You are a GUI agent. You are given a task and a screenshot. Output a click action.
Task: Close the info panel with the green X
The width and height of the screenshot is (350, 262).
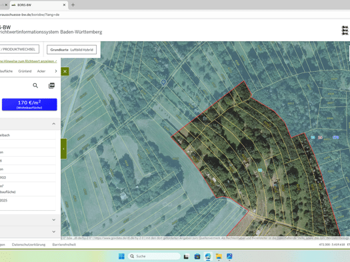65,71
